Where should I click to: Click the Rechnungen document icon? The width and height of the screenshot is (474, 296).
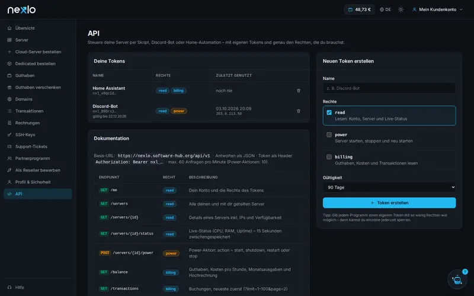9,123
